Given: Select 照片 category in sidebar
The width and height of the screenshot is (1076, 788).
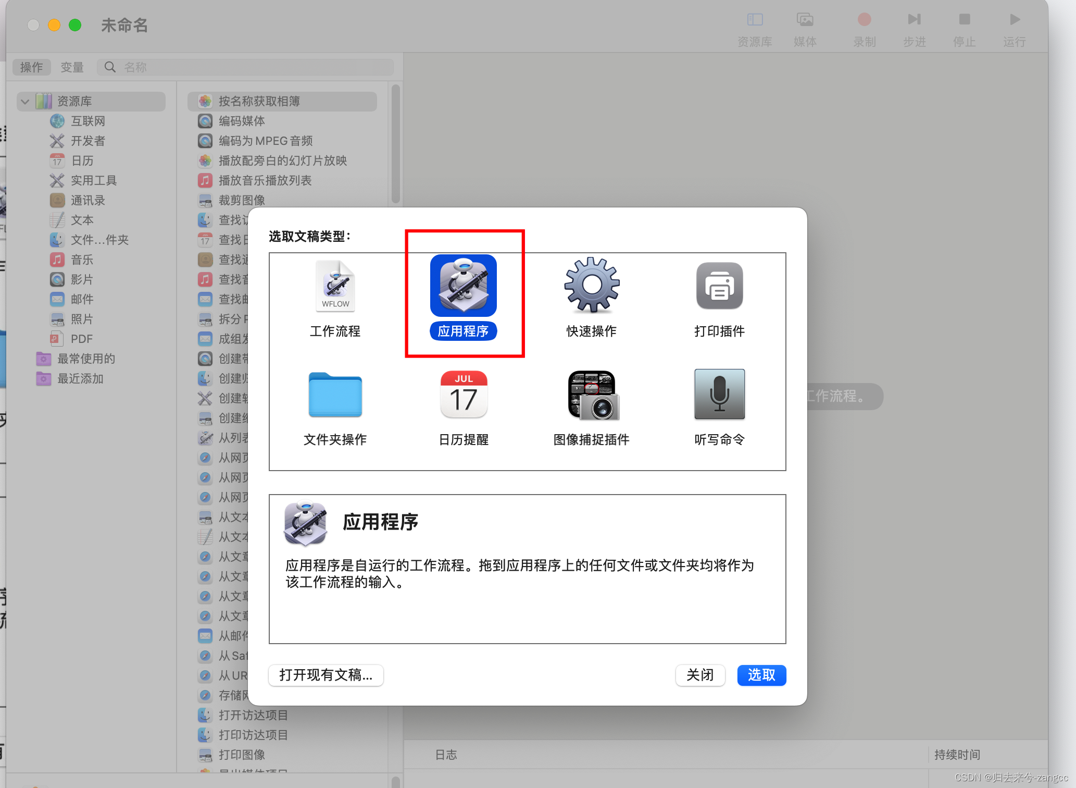Looking at the screenshot, I should tap(82, 319).
